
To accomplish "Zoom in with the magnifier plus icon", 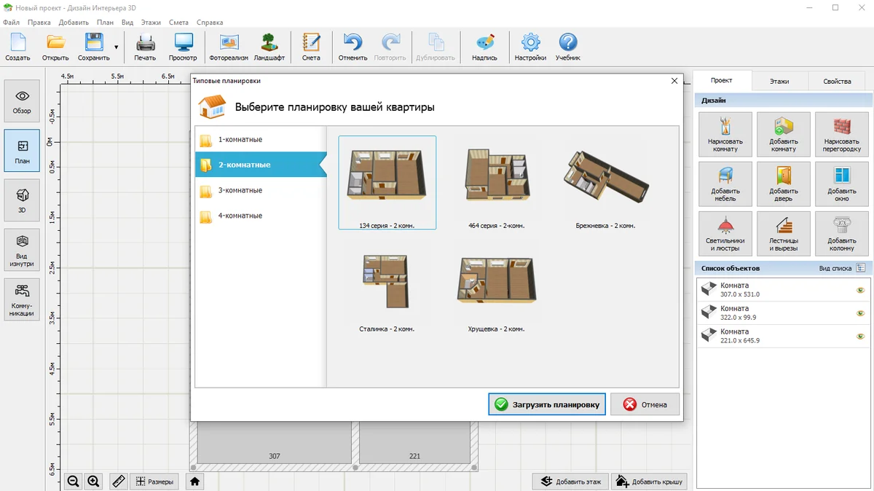I will pos(93,482).
